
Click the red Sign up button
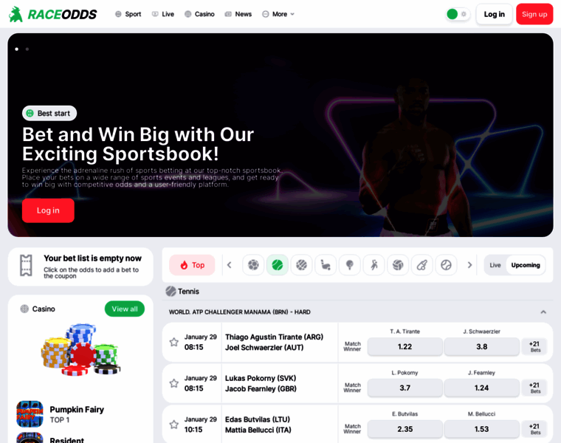(534, 14)
